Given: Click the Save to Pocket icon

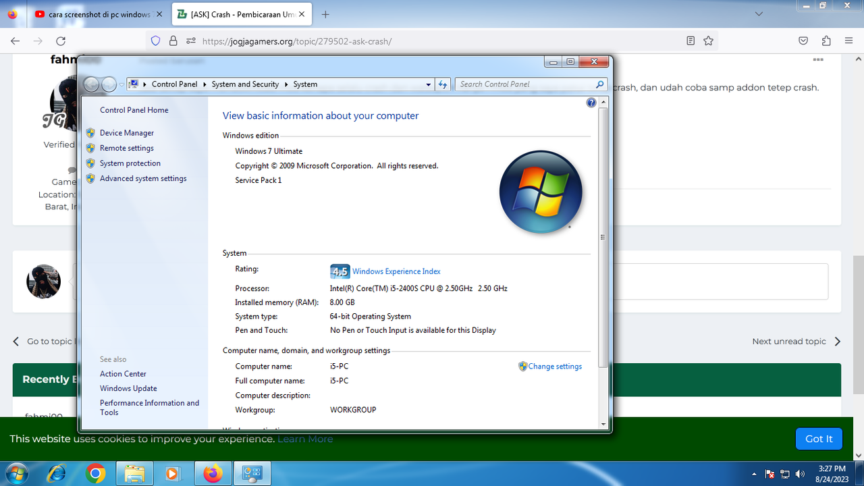Looking at the screenshot, I should (x=803, y=41).
